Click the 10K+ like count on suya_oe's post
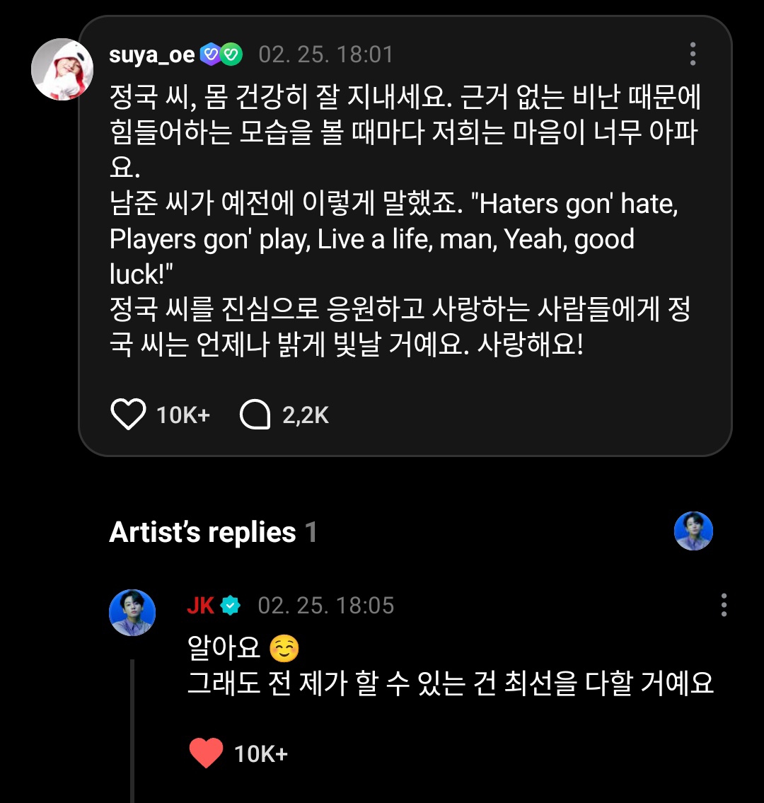The height and width of the screenshot is (803, 764). click(x=183, y=415)
